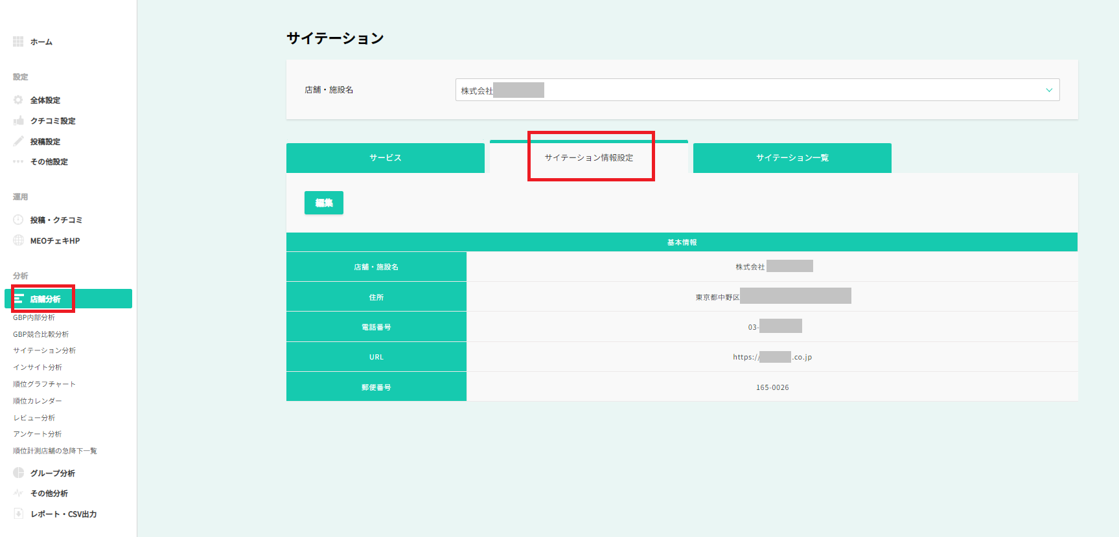Image resolution: width=1119 pixels, height=537 pixels.
Task: Switch to the サービス tab
Action: (x=385, y=158)
